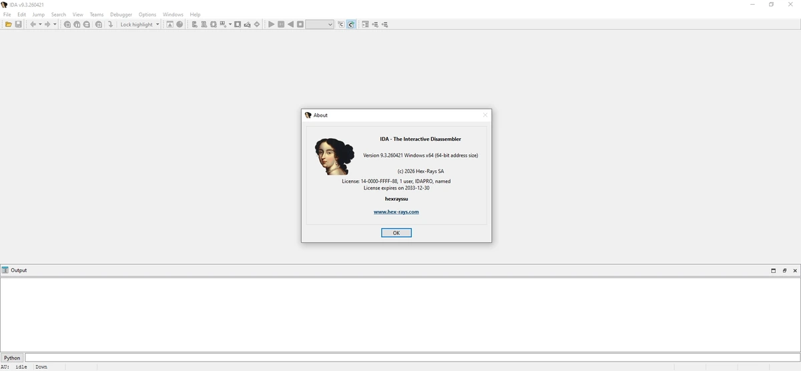This screenshot has width=801, height=371.
Task: Open the View menu
Action: 78,14
